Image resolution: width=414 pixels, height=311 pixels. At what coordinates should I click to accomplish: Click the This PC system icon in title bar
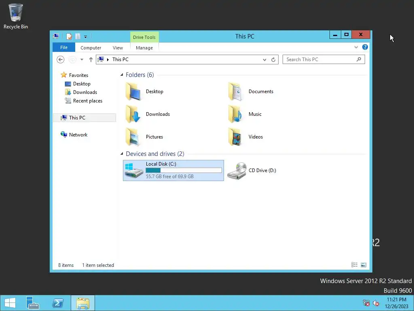click(x=56, y=36)
